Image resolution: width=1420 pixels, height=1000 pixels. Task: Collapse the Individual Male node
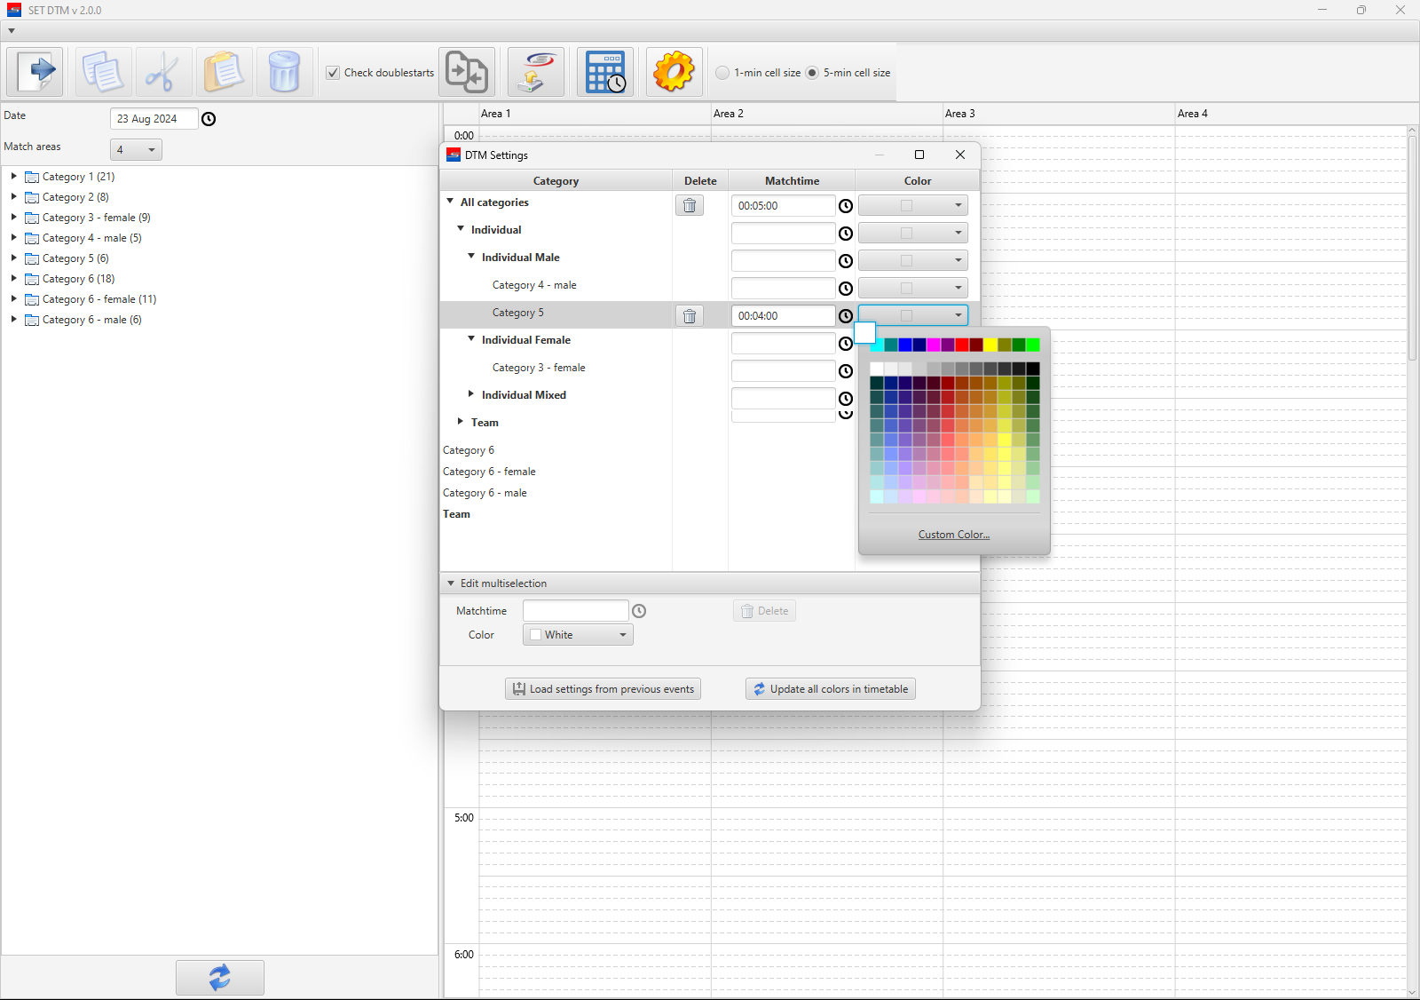coord(471,257)
